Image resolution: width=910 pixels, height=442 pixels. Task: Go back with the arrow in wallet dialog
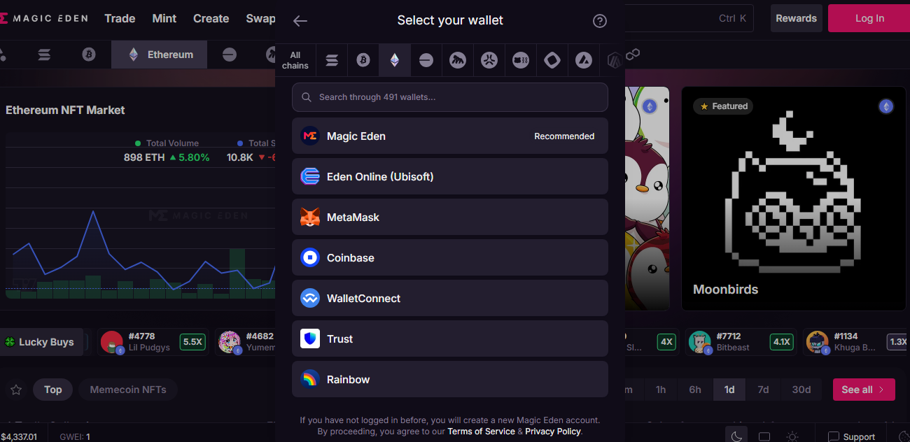click(x=300, y=21)
